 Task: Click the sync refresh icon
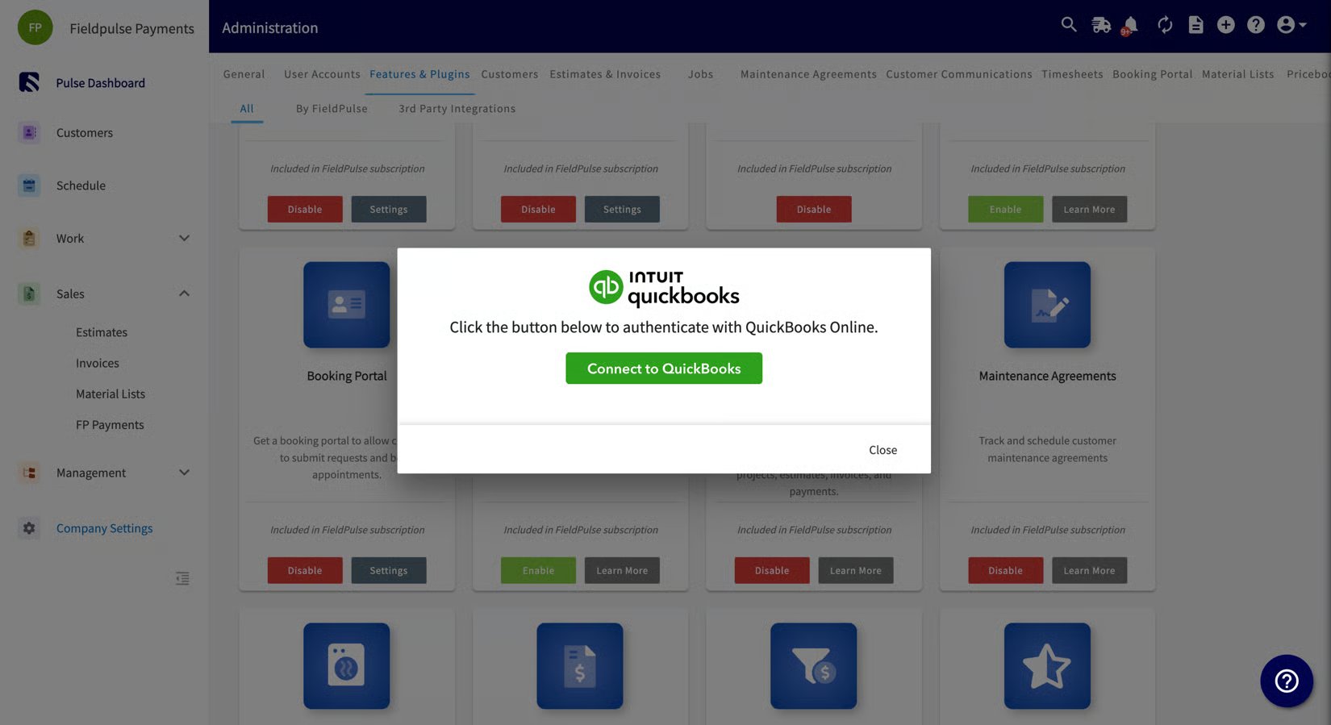click(x=1165, y=25)
